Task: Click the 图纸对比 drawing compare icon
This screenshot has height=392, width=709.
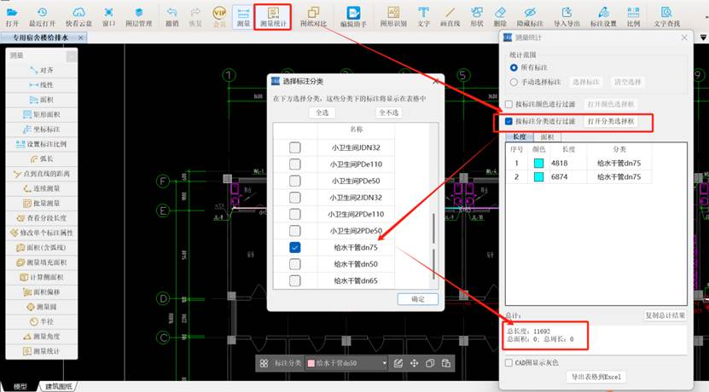Action: (313, 17)
